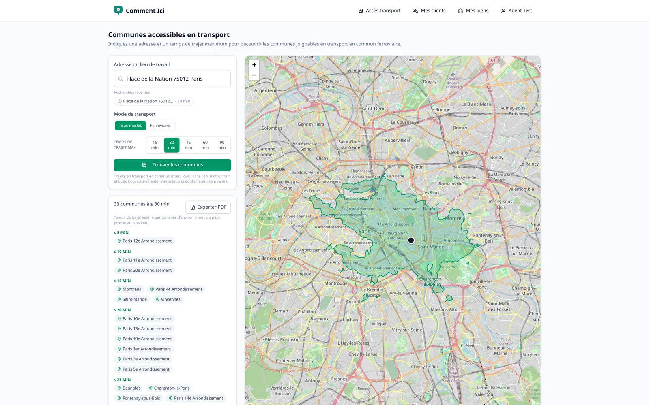Select the Charenton-le-Pont commune chip
Image resolution: width=649 pixels, height=405 pixels.
pos(169,388)
